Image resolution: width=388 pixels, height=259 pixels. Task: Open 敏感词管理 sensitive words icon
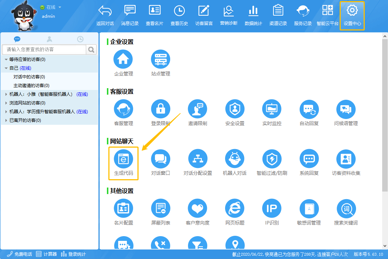pos(309,209)
